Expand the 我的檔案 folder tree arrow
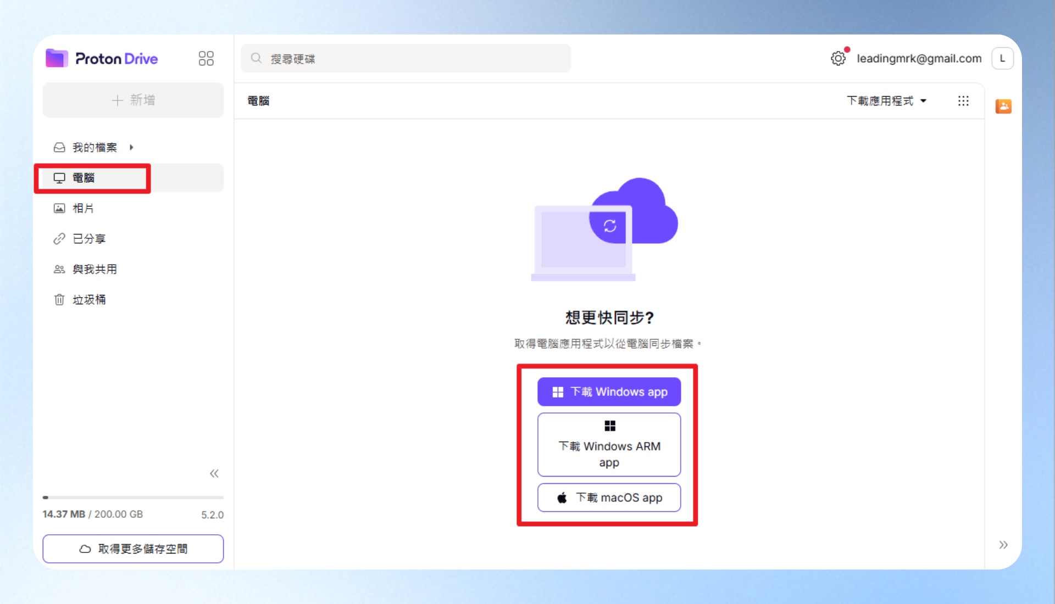Viewport: 1055px width, 604px height. tap(131, 147)
